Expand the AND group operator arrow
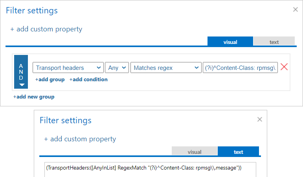The width and height of the screenshot is (303, 177). point(22,84)
